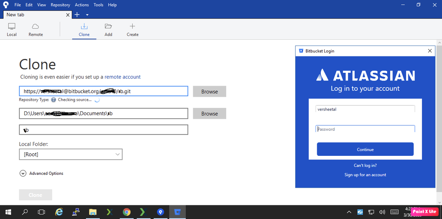Click the network tray icon

371,212
